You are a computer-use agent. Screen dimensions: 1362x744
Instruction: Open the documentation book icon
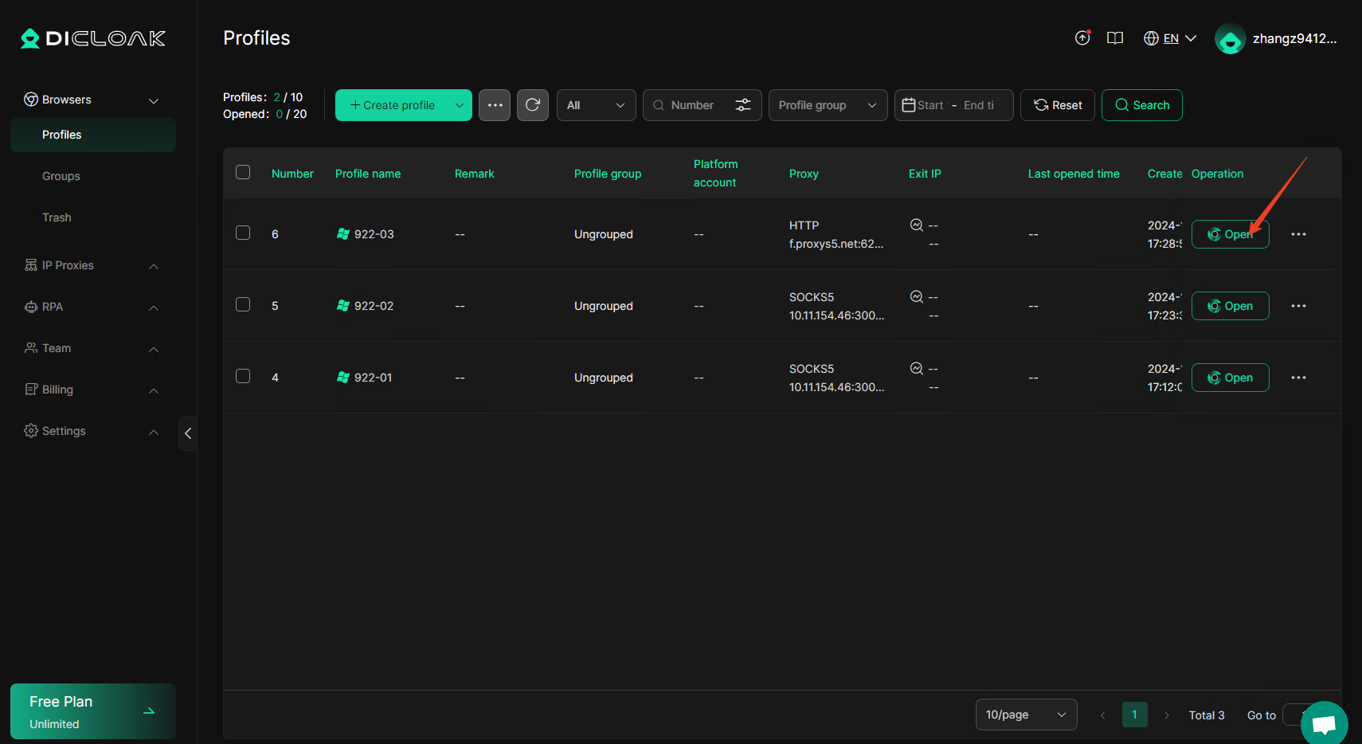coord(1115,38)
